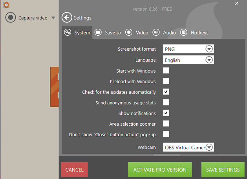
Task: Click the System tab gears icon
Action: (68, 33)
